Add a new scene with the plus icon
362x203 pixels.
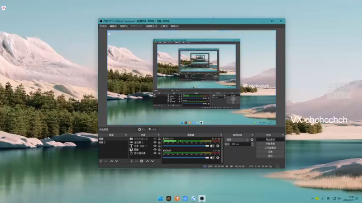[x=101, y=161]
